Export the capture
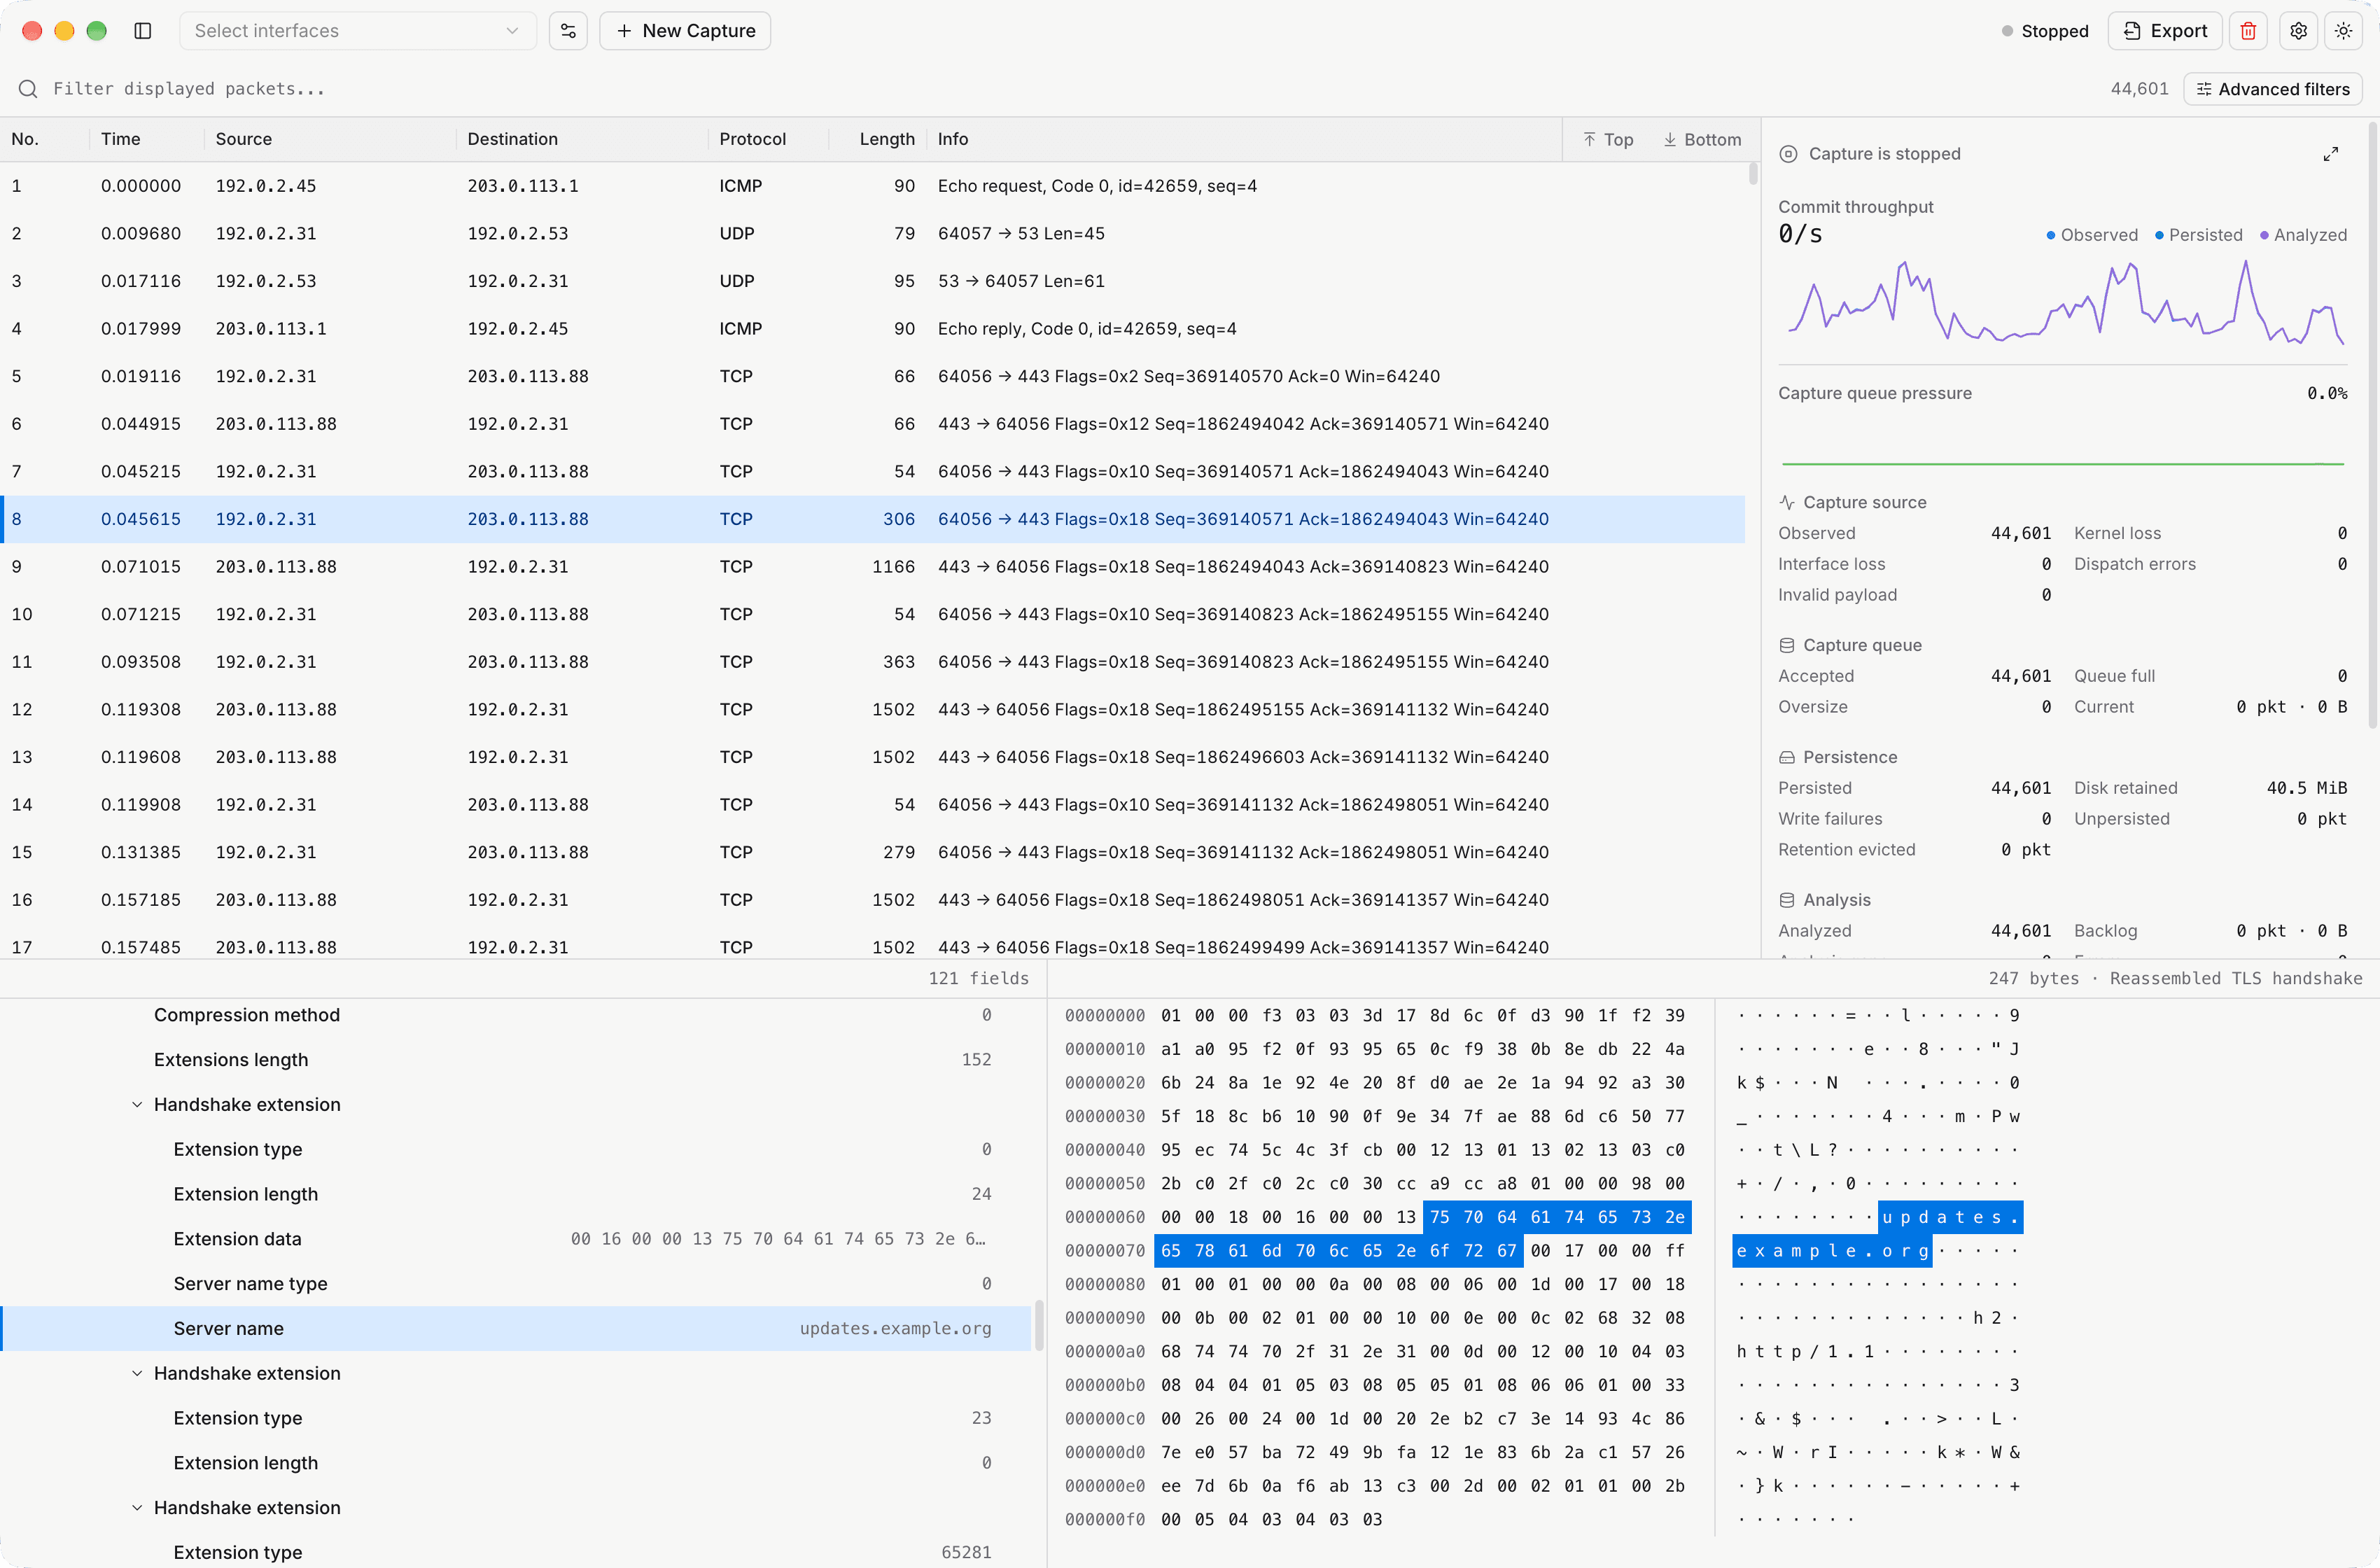Viewport: 2380px width, 1568px height. point(2165,31)
